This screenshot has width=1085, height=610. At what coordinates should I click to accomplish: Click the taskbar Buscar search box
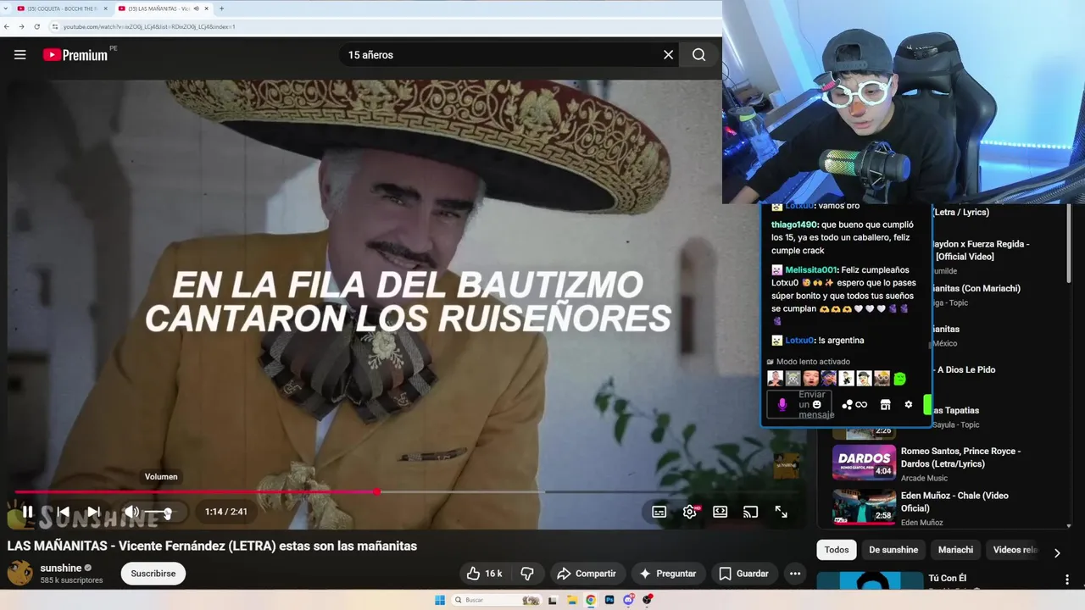(498, 600)
